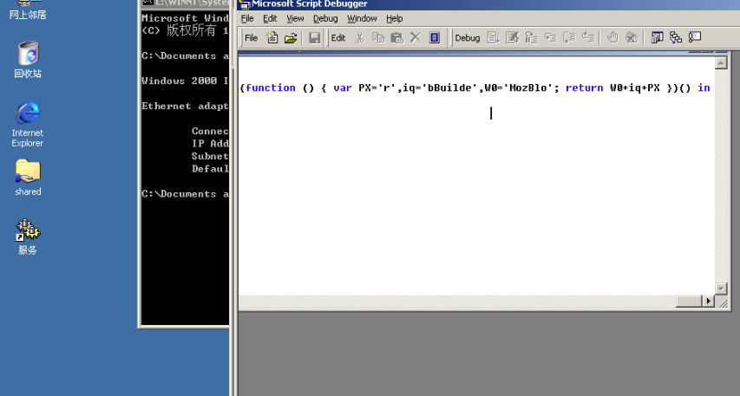The height and width of the screenshot is (396, 740).
Task: Step Over the current statement
Action: (569, 38)
